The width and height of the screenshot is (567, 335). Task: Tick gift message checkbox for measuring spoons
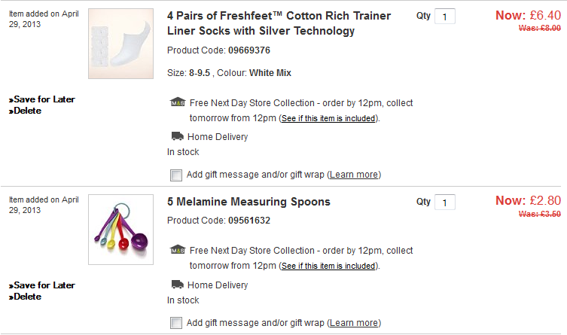click(x=176, y=323)
